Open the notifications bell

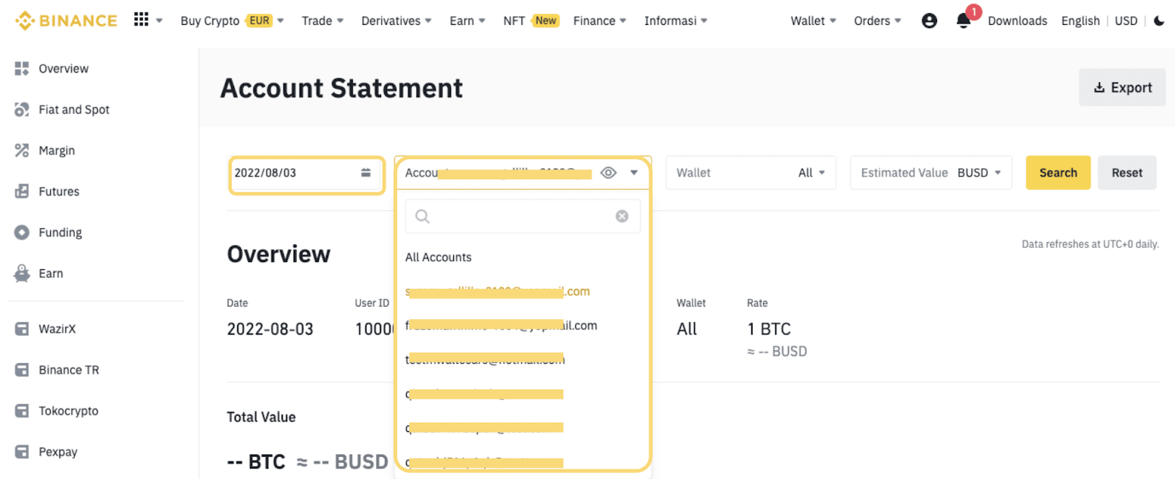(x=963, y=21)
